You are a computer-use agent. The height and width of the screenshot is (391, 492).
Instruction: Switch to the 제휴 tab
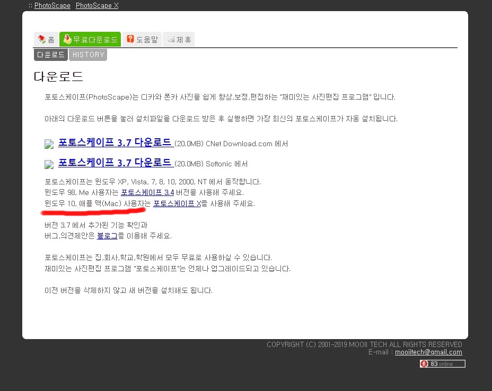[x=179, y=39]
